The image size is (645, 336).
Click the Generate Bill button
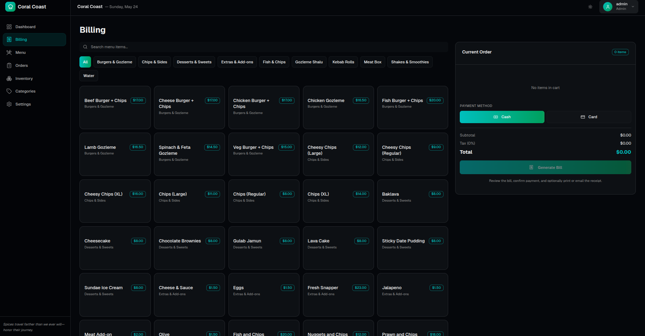(x=546, y=167)
